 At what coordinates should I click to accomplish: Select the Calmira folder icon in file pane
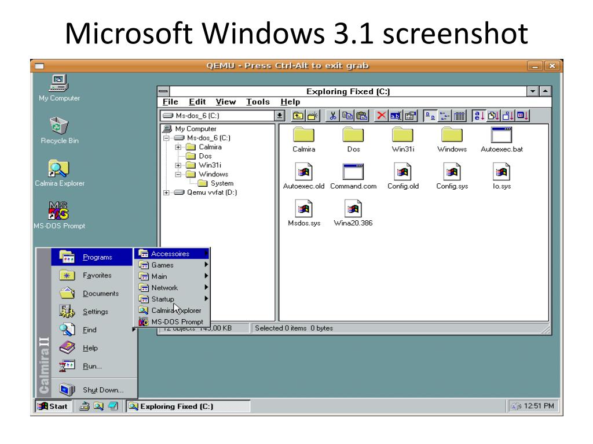[x=303, y=140]
